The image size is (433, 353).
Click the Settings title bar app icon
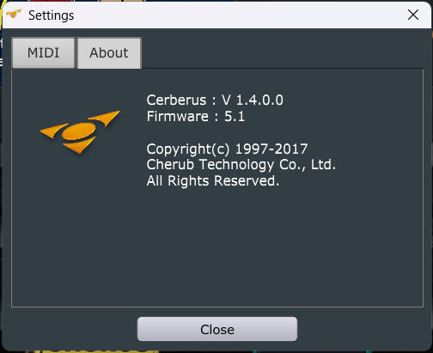pyautogui.click(x=14, y=14)
